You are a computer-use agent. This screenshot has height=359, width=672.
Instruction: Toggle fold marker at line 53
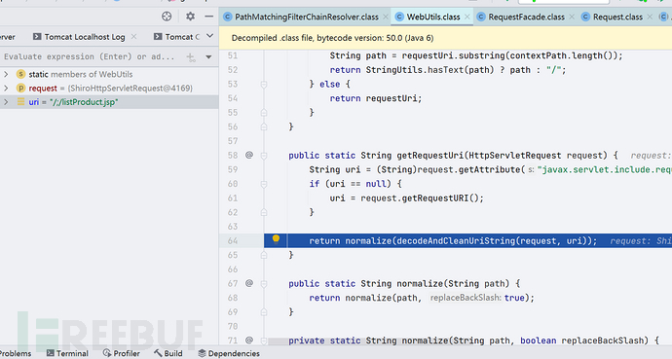pos(264,85)
